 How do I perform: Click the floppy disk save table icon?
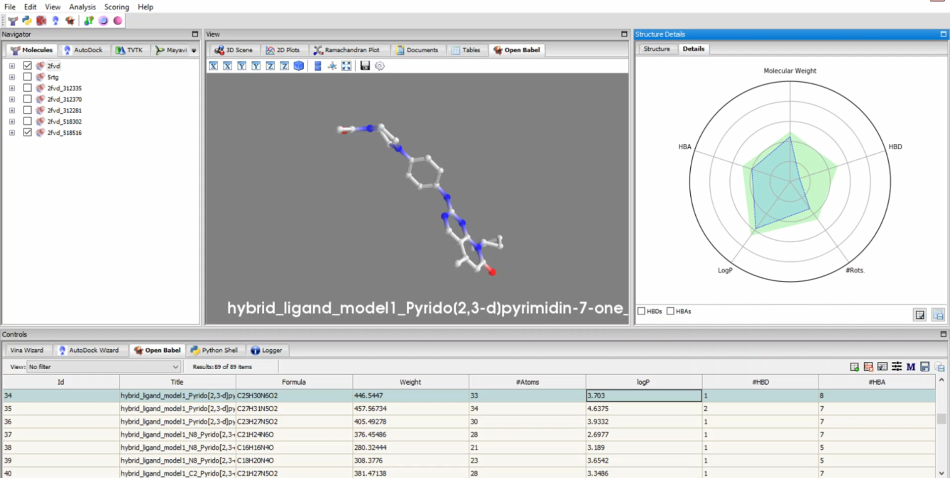coord(925,367)
